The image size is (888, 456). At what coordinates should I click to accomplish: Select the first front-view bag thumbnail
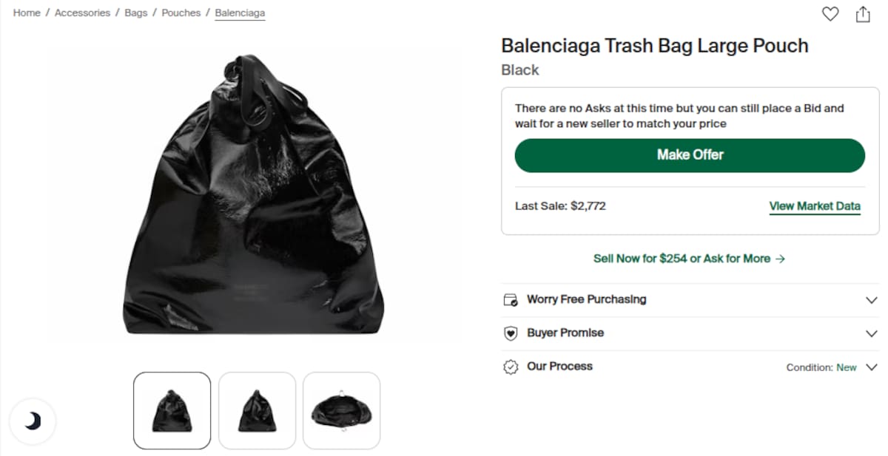(x=172, y=410)
